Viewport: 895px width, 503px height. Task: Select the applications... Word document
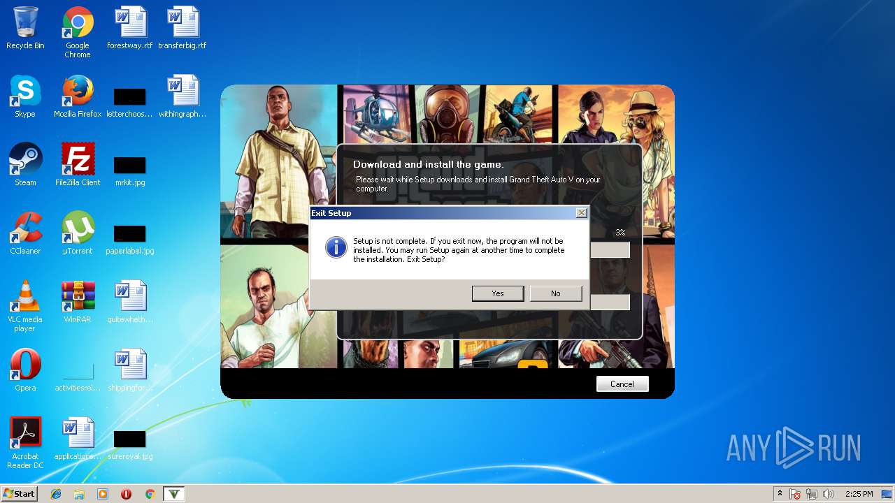click(x=78, y=439)
